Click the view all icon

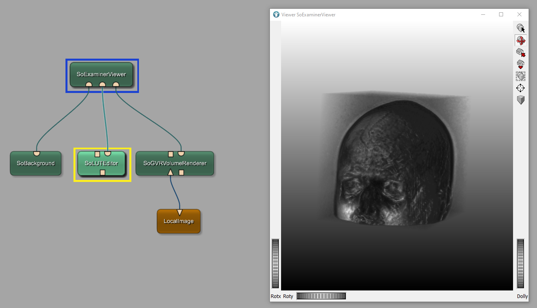(520, 76)
